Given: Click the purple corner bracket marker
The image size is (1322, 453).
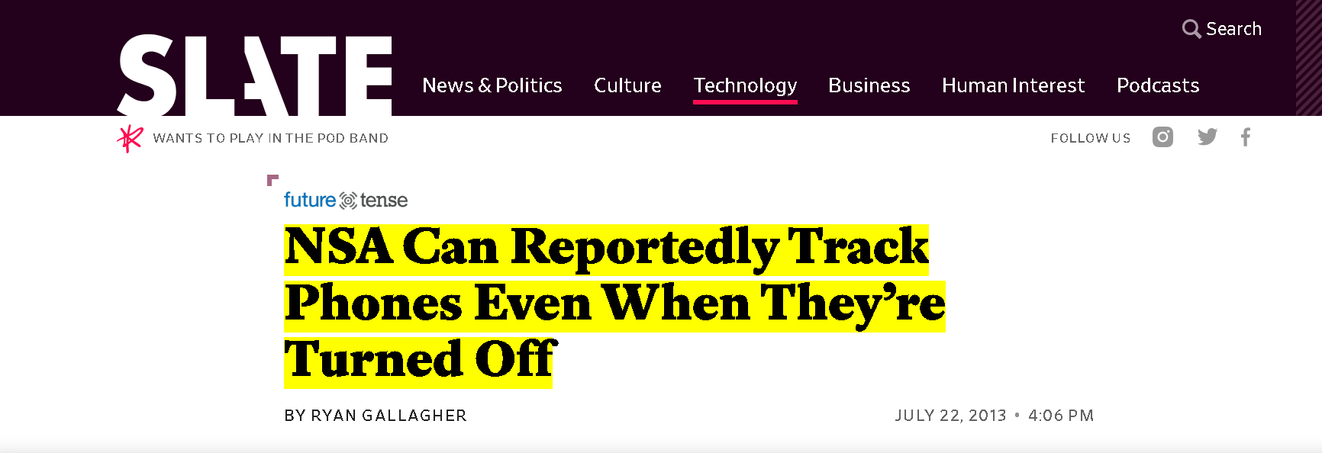Looking at the screenshot, I should click(272, 180).
